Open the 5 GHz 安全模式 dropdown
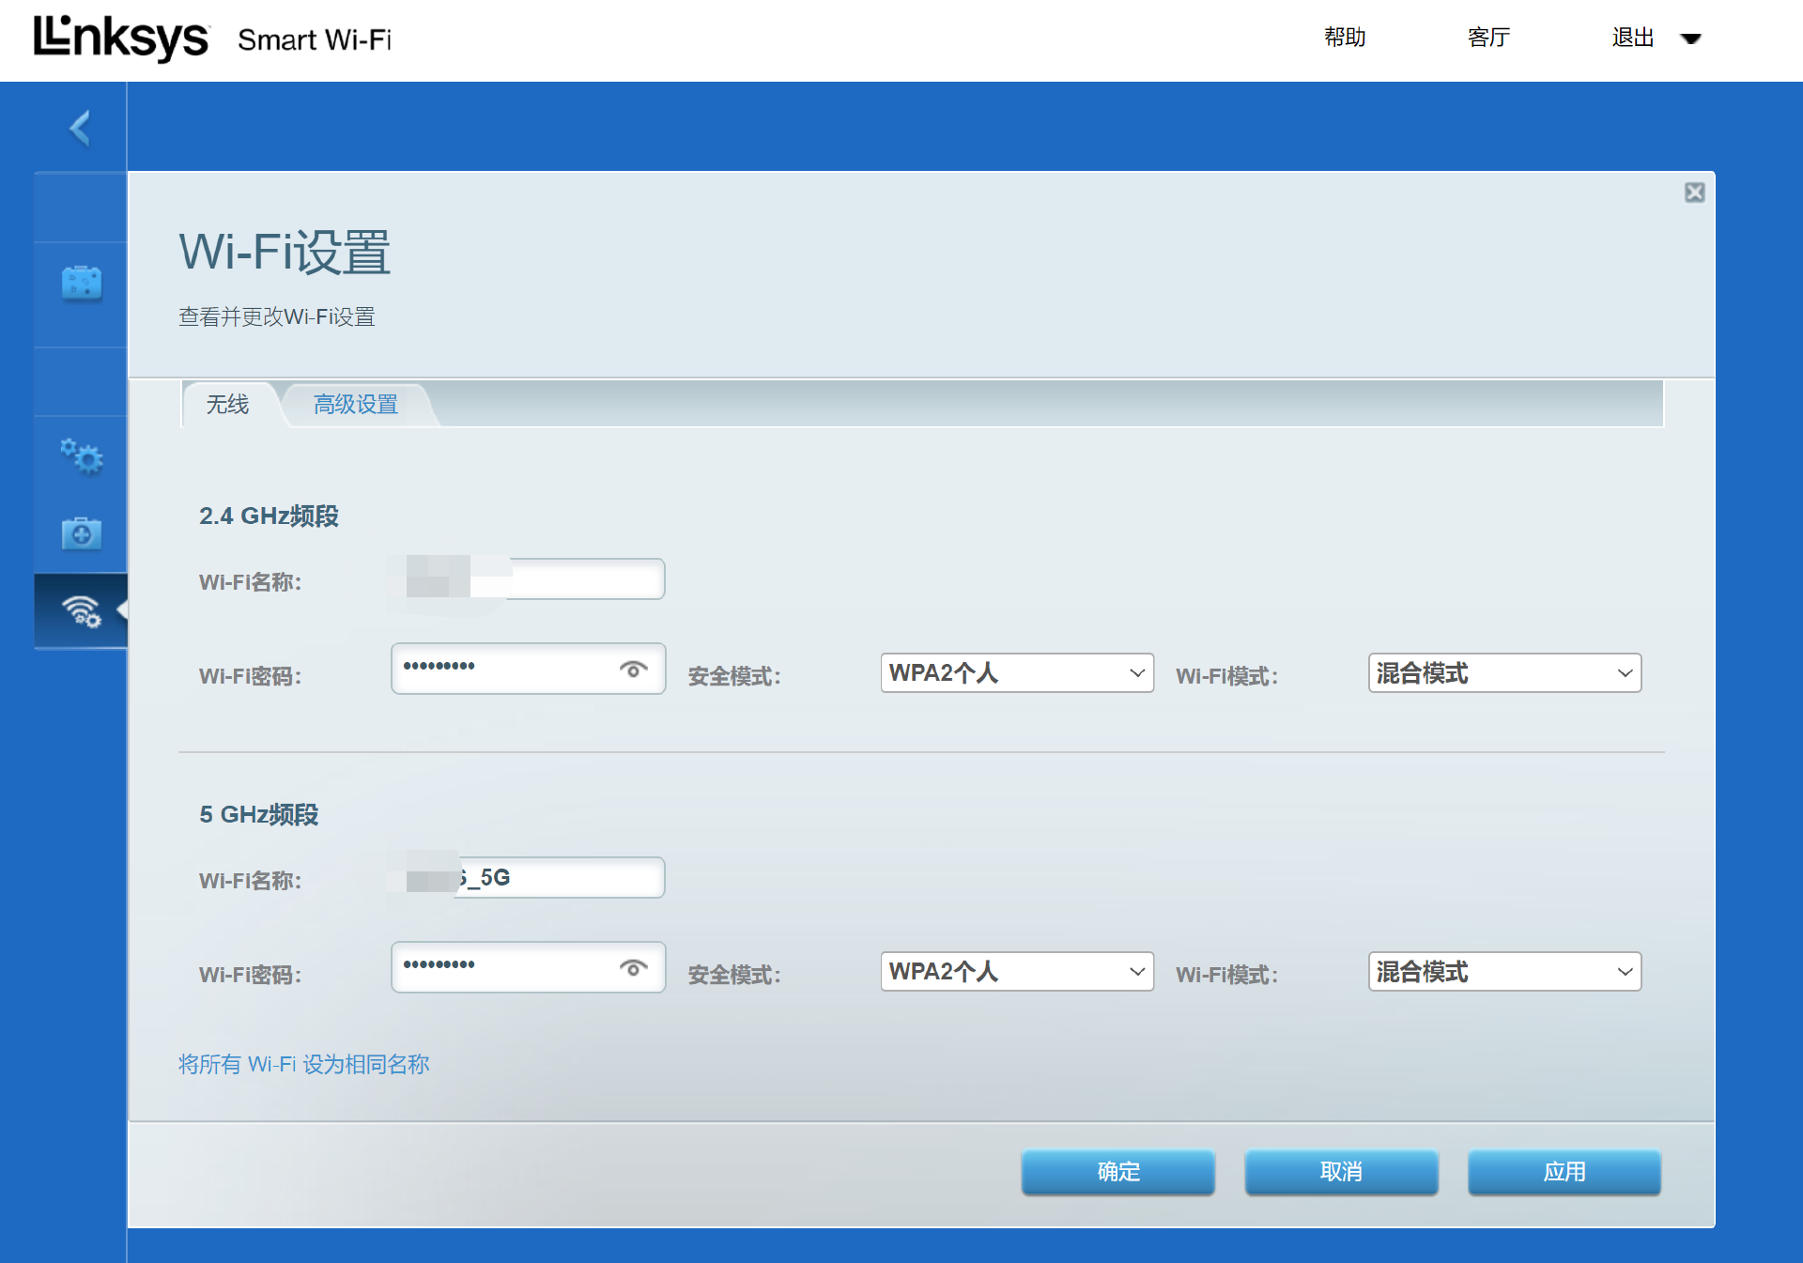 click(1016, 972)
